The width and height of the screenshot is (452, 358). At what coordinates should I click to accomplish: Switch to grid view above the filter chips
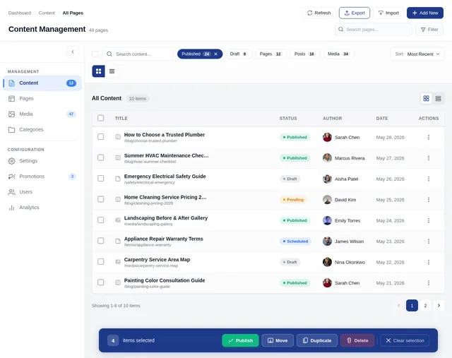click(x=98, y=71)
